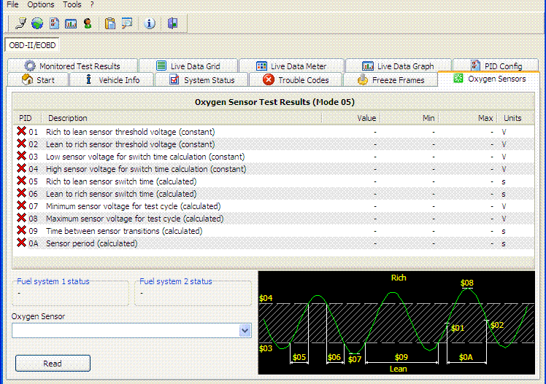Click the Description column header
Viewport: 546px width, 384px height.
(x=181, y=118)
